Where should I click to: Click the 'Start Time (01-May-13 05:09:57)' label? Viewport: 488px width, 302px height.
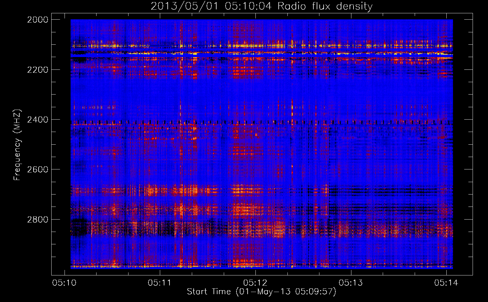tap(261, 292)
